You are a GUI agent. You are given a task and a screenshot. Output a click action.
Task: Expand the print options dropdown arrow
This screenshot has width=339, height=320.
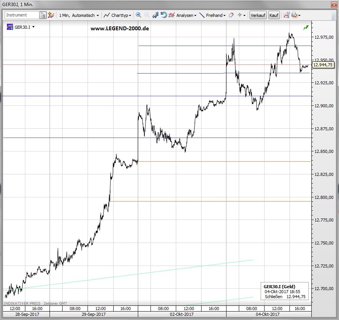299,16
